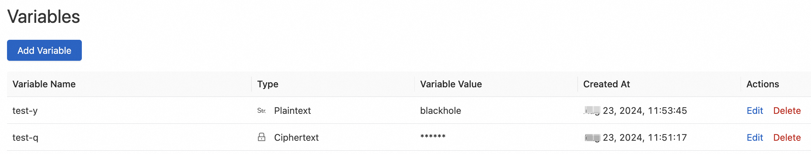The height and width of the screenshot is (154, 811).
Task: Click the Variable Value column header
Action: point(451,84)
